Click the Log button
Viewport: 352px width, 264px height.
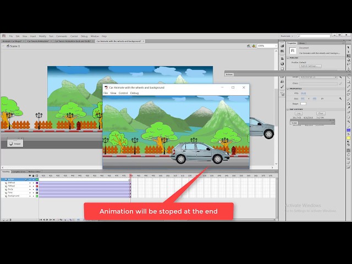299,113
